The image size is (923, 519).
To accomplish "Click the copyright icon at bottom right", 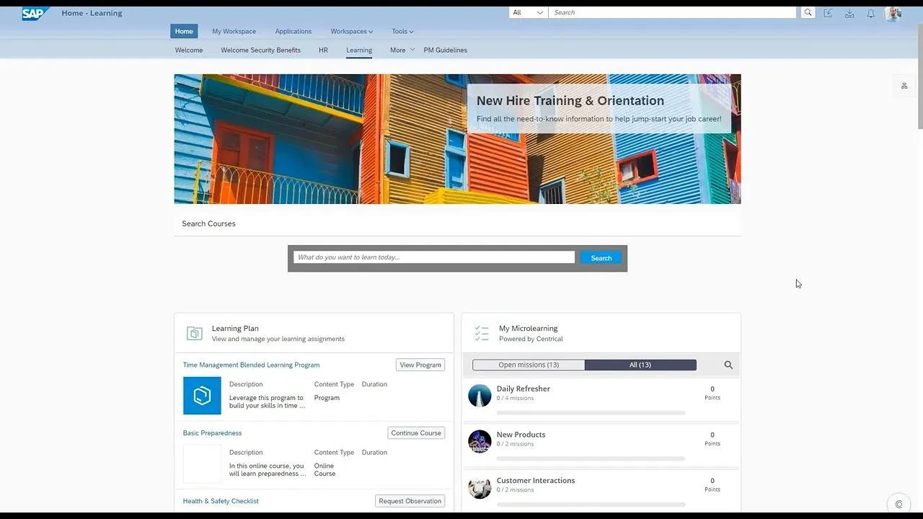I will point(898,504).
